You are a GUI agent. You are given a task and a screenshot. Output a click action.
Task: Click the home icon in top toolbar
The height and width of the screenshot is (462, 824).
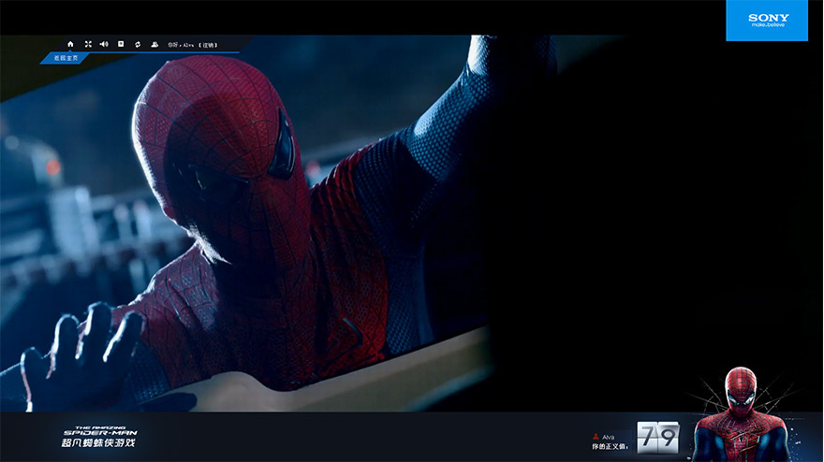70,45
